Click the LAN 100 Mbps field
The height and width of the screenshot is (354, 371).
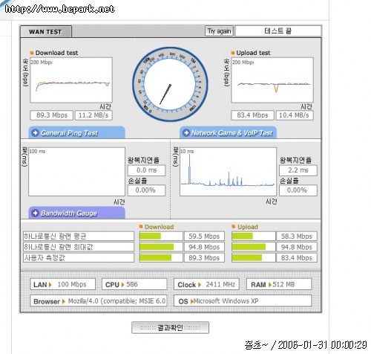coord(62,284)
